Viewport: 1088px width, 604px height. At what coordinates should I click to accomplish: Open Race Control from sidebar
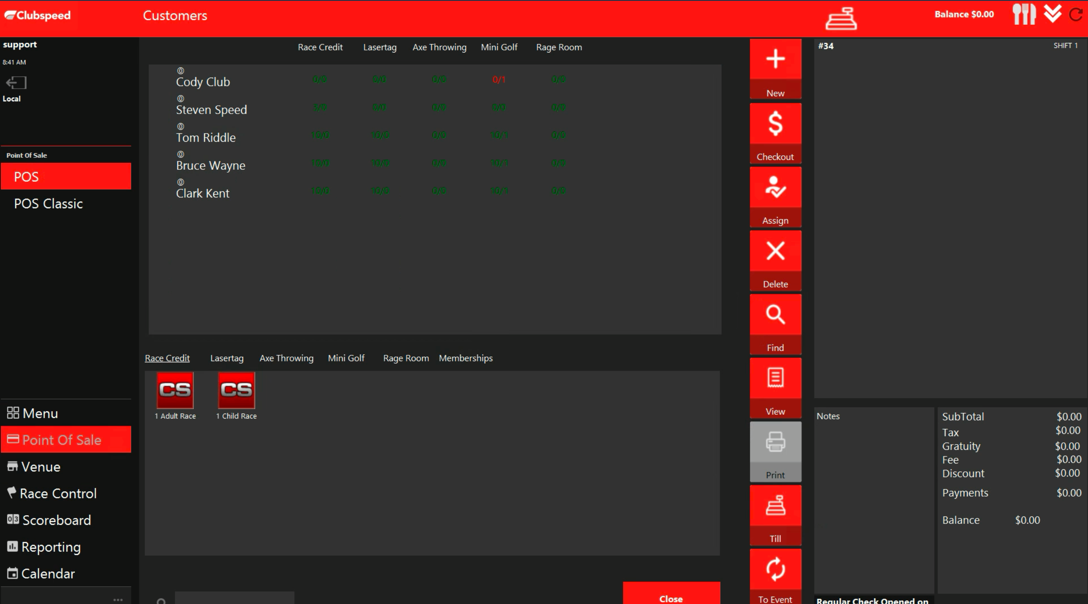click(x=58, y=493)
